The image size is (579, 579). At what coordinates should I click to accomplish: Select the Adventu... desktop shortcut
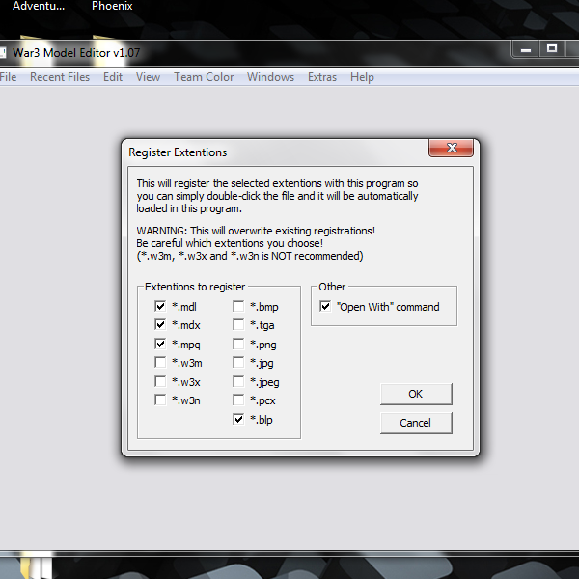[x=39, y=6]
